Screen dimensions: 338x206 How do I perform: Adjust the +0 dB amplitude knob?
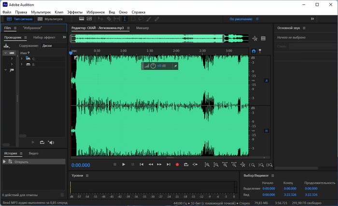153,66
